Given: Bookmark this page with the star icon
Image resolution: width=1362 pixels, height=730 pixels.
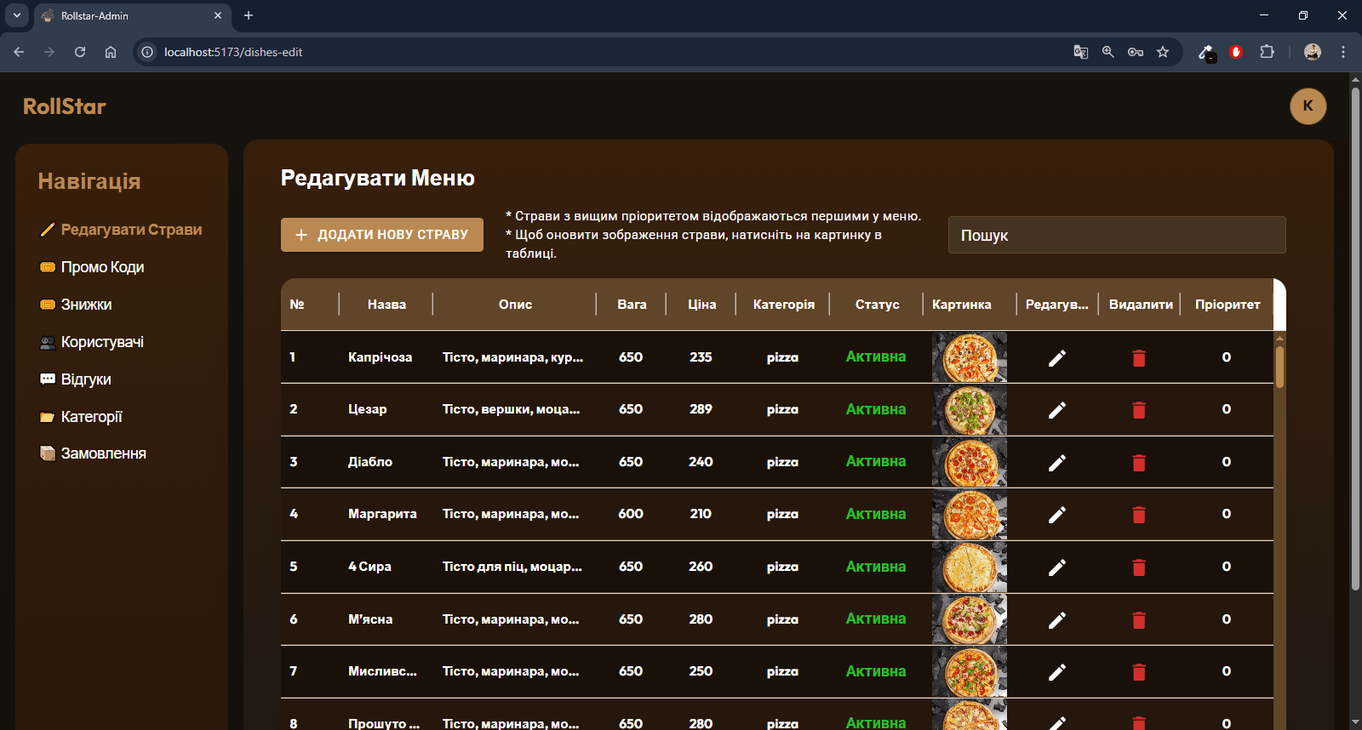Looking at the screenshot, I should (1163, 52).
